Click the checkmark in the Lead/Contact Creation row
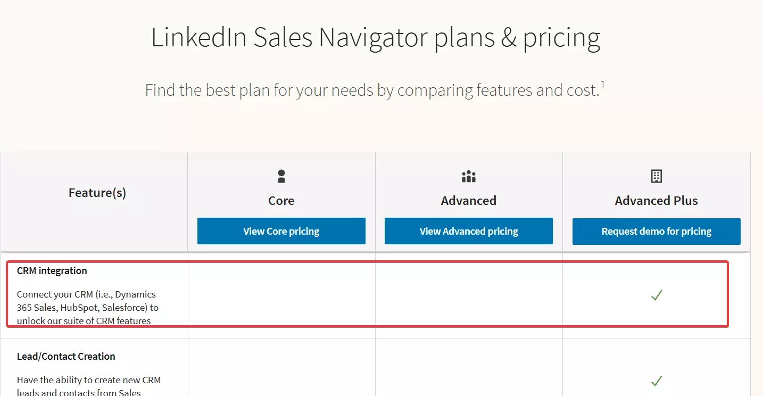This screenshot has height=396, width=763. (x=657, y=381)
